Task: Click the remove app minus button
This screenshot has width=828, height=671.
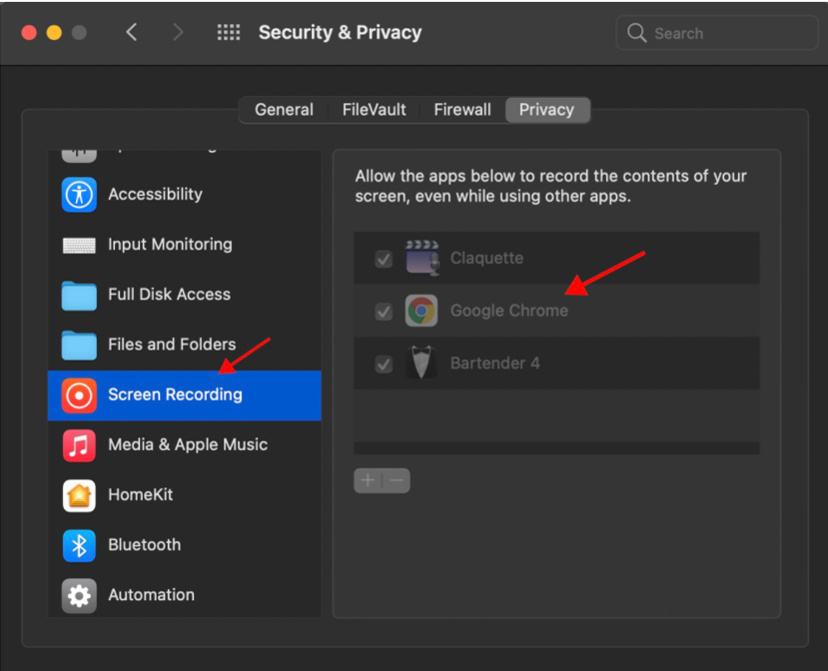Action: point(397,481)
